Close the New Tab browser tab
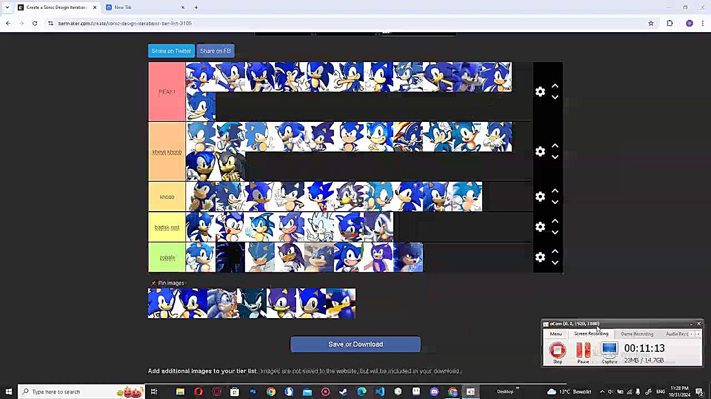The height and width of the screenshot is (399, 711). click(x=183, y=7)
